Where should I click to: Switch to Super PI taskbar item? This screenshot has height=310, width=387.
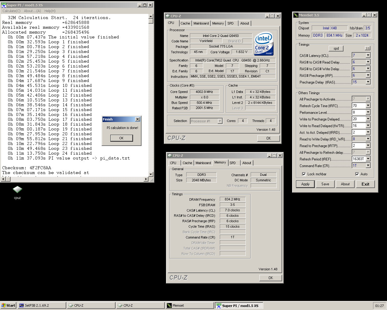(x=239, y=305)
